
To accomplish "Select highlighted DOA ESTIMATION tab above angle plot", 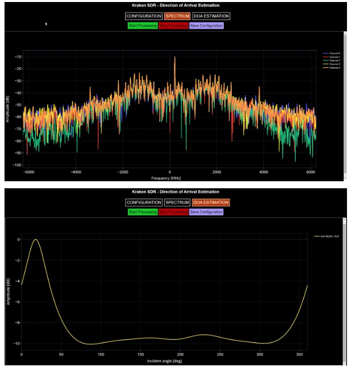I will [x=211, y=202].
